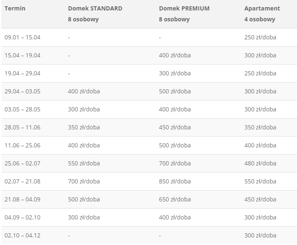Select the 29.04 – 03.05 date range
This screenshot has width=297, height=245.
tap(23, 91)
